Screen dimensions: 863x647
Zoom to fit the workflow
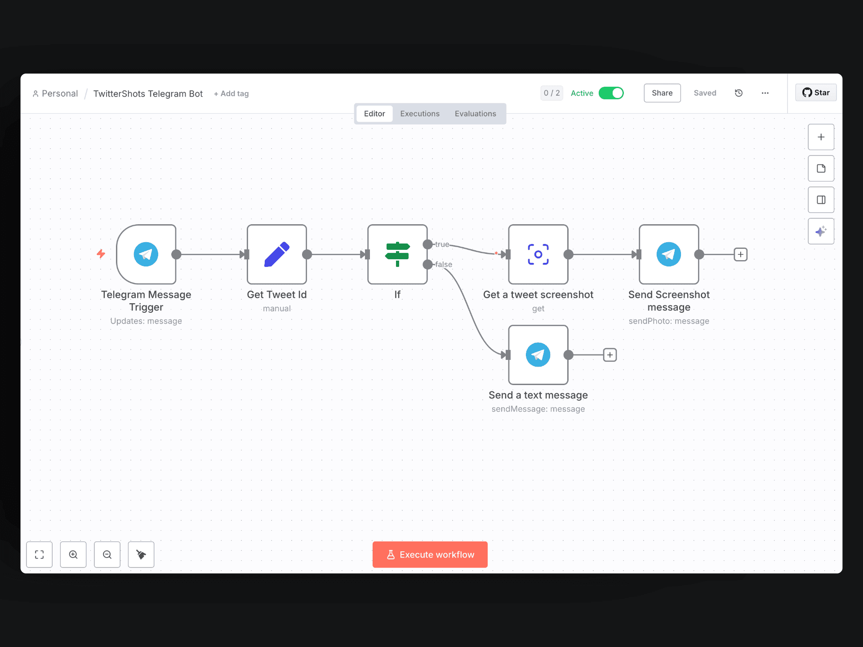(39, 554)
